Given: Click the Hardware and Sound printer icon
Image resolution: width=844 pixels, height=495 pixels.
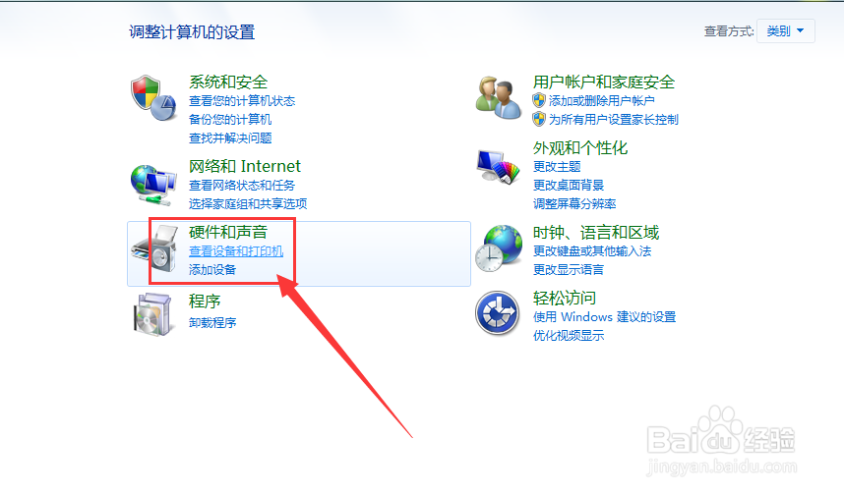Looking at the screenshot, I should pos(155,248).
